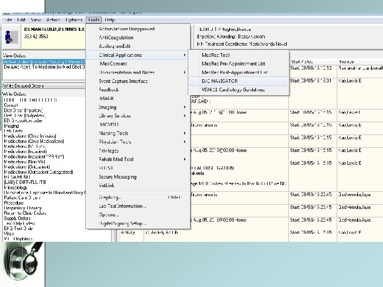Launch VetLink from the Tools menu
The height and width of the screenshot is (287, 383).
click(x=138, y=185)
